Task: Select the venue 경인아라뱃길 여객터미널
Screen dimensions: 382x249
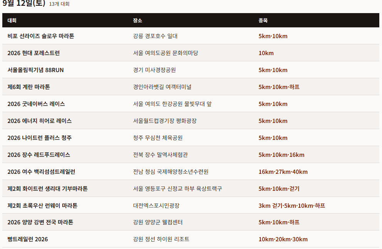Action: click(x=162, y=87)
